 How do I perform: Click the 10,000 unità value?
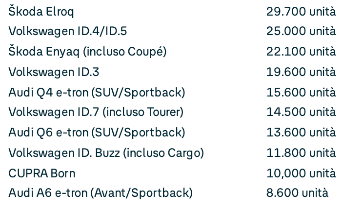[x=301, y=173]
